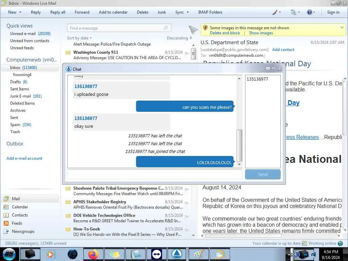The height and width of the screenshot is (261, 348).
Task: Expand the Help icon dropdown arrow
Action: coord(314,12)
